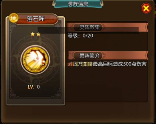Click arrow tip of 灵阵效果 ribbon

[x=147, y=27]
